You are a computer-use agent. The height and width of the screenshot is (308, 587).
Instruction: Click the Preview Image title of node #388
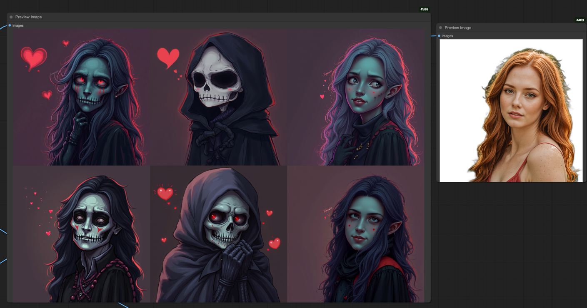point(28,17)
